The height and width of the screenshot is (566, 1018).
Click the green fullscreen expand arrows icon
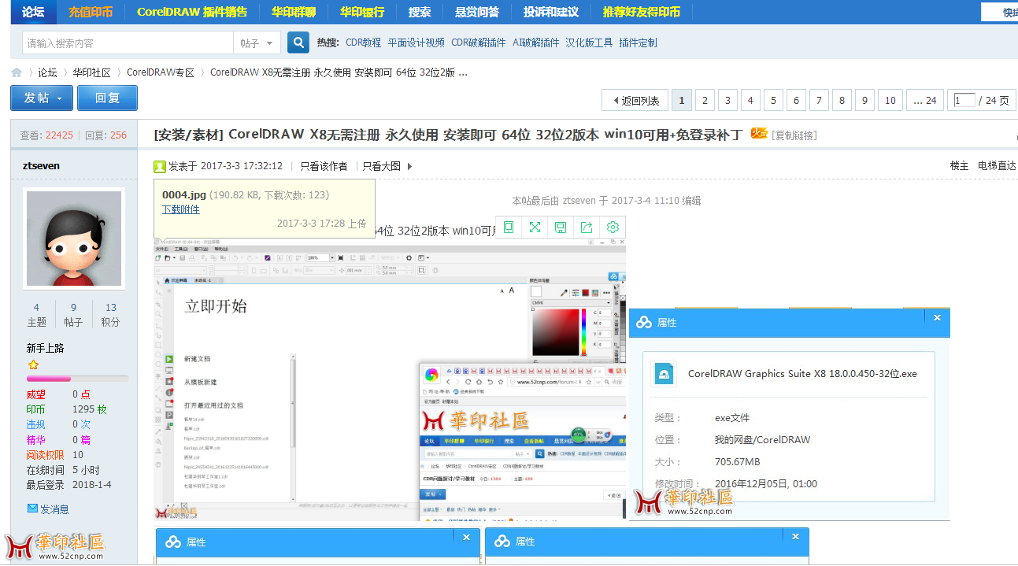pyautogui.click(x=535, y=227)
